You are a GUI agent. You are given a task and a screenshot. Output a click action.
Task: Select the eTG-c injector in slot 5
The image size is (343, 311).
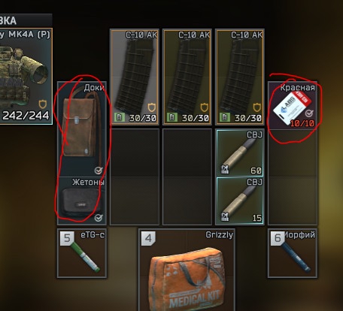pos(82,253)
